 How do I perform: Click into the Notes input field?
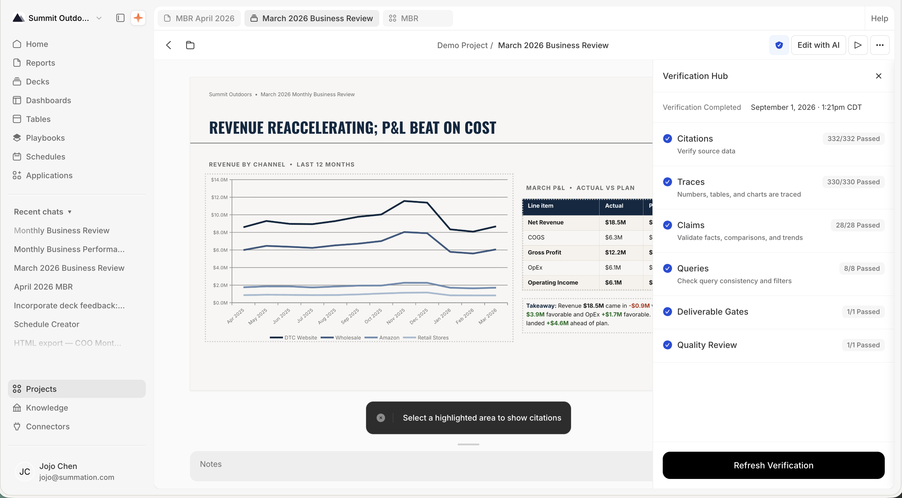click(421, 466)
